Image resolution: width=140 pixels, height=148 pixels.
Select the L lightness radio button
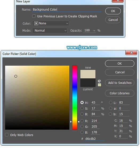[111, 103]
